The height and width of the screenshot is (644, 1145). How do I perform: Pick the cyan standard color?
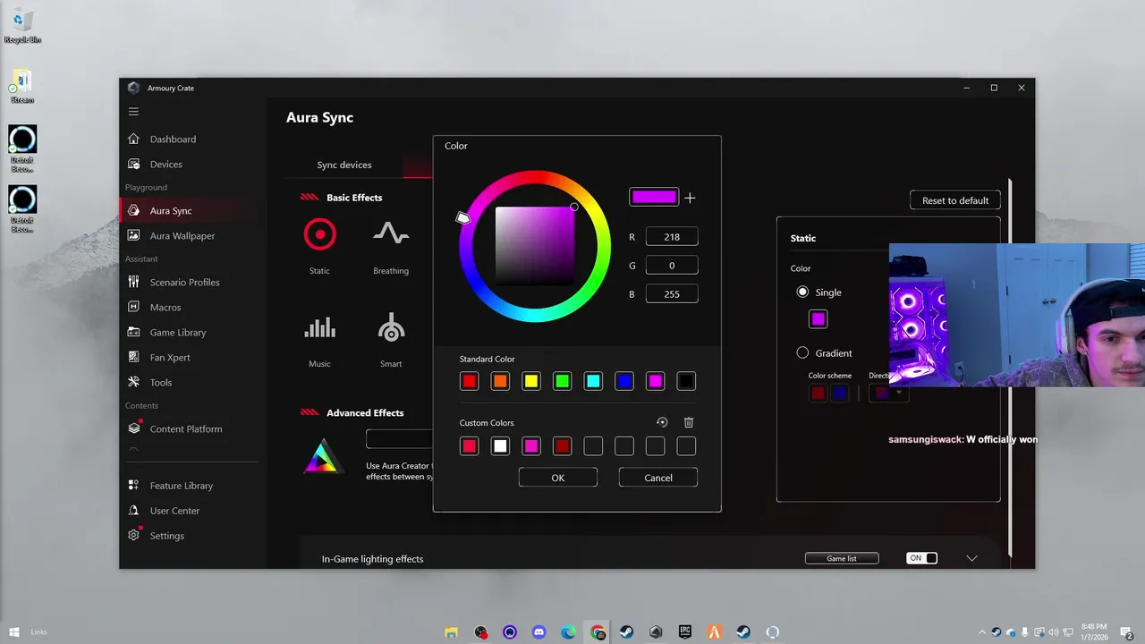pyautogui.click(x=593, y=381)
